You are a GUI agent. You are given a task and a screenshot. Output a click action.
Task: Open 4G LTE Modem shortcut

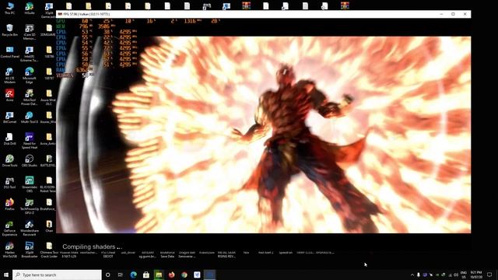click(x=9, y=75)
